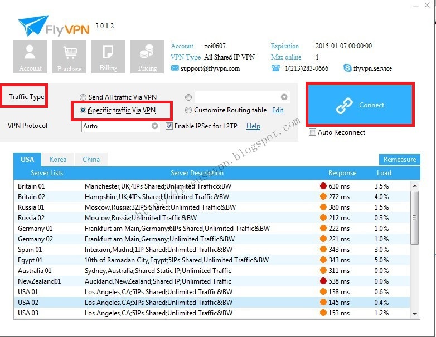Select the Egypt 01 server row

pyautogui.click(x=212, y=260)
